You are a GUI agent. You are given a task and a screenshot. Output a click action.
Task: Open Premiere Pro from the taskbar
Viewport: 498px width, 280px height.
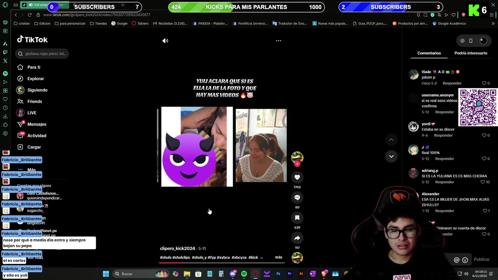(289, 274)
